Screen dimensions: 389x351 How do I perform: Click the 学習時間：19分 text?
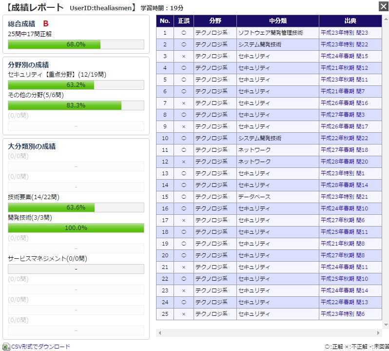[162, 8]
